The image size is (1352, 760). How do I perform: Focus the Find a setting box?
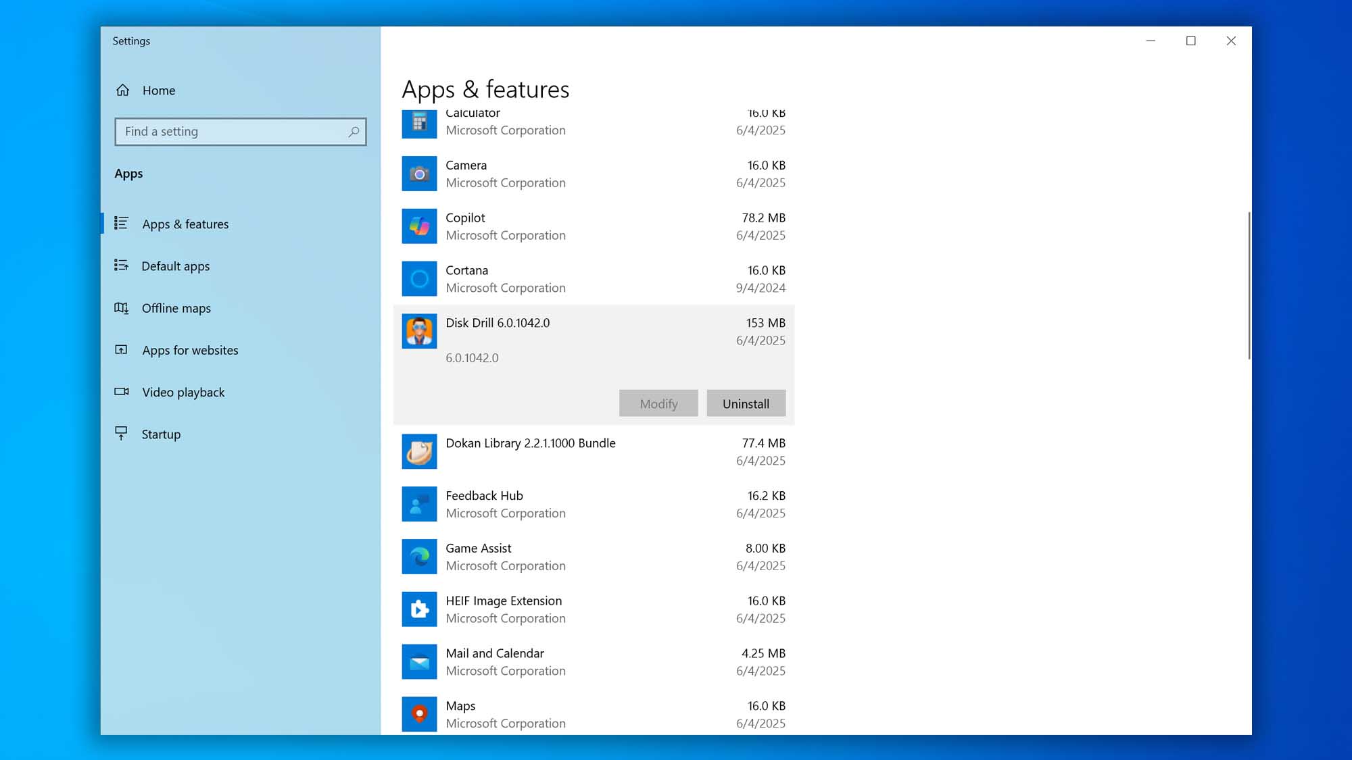point(241,132)
